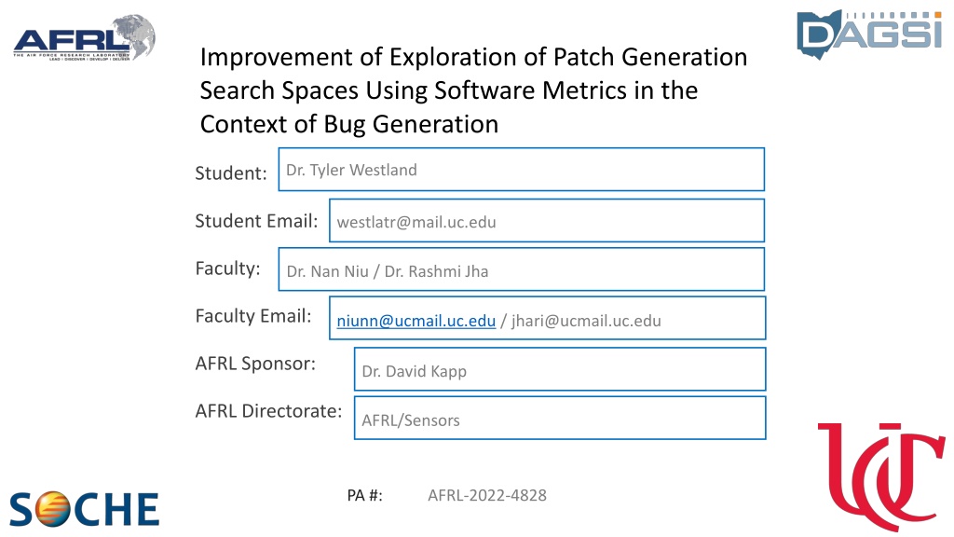The image size is (954, 537).
Task: Click the 'Faculty:' label
Action: 227,268
